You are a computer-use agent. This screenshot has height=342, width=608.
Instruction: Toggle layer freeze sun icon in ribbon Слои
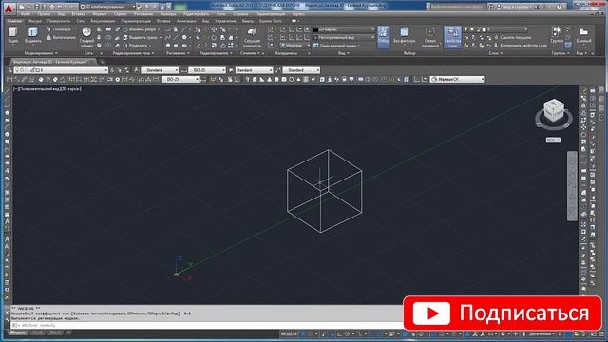tap(472, 29)
